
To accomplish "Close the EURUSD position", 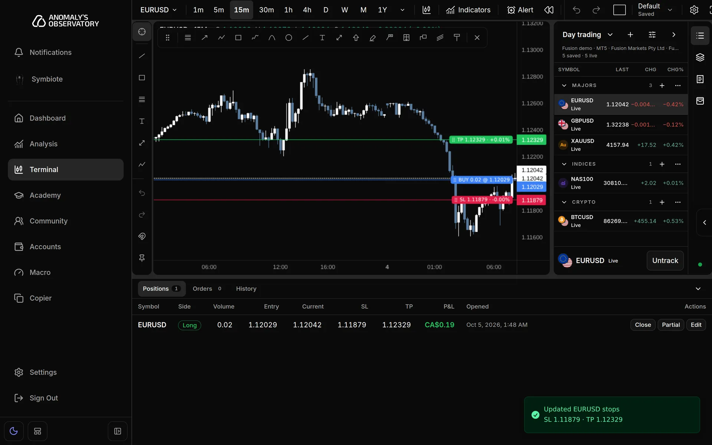I will point(643,325).
